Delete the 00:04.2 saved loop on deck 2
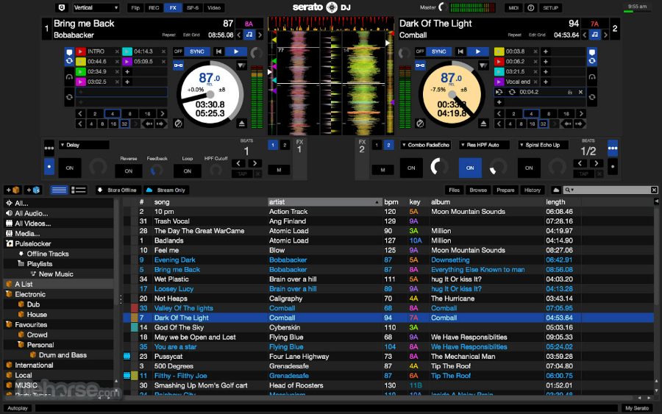Screen dimensions: 662x414 580,92
